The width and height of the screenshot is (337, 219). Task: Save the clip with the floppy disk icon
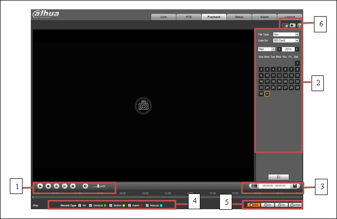coord(295,186)
